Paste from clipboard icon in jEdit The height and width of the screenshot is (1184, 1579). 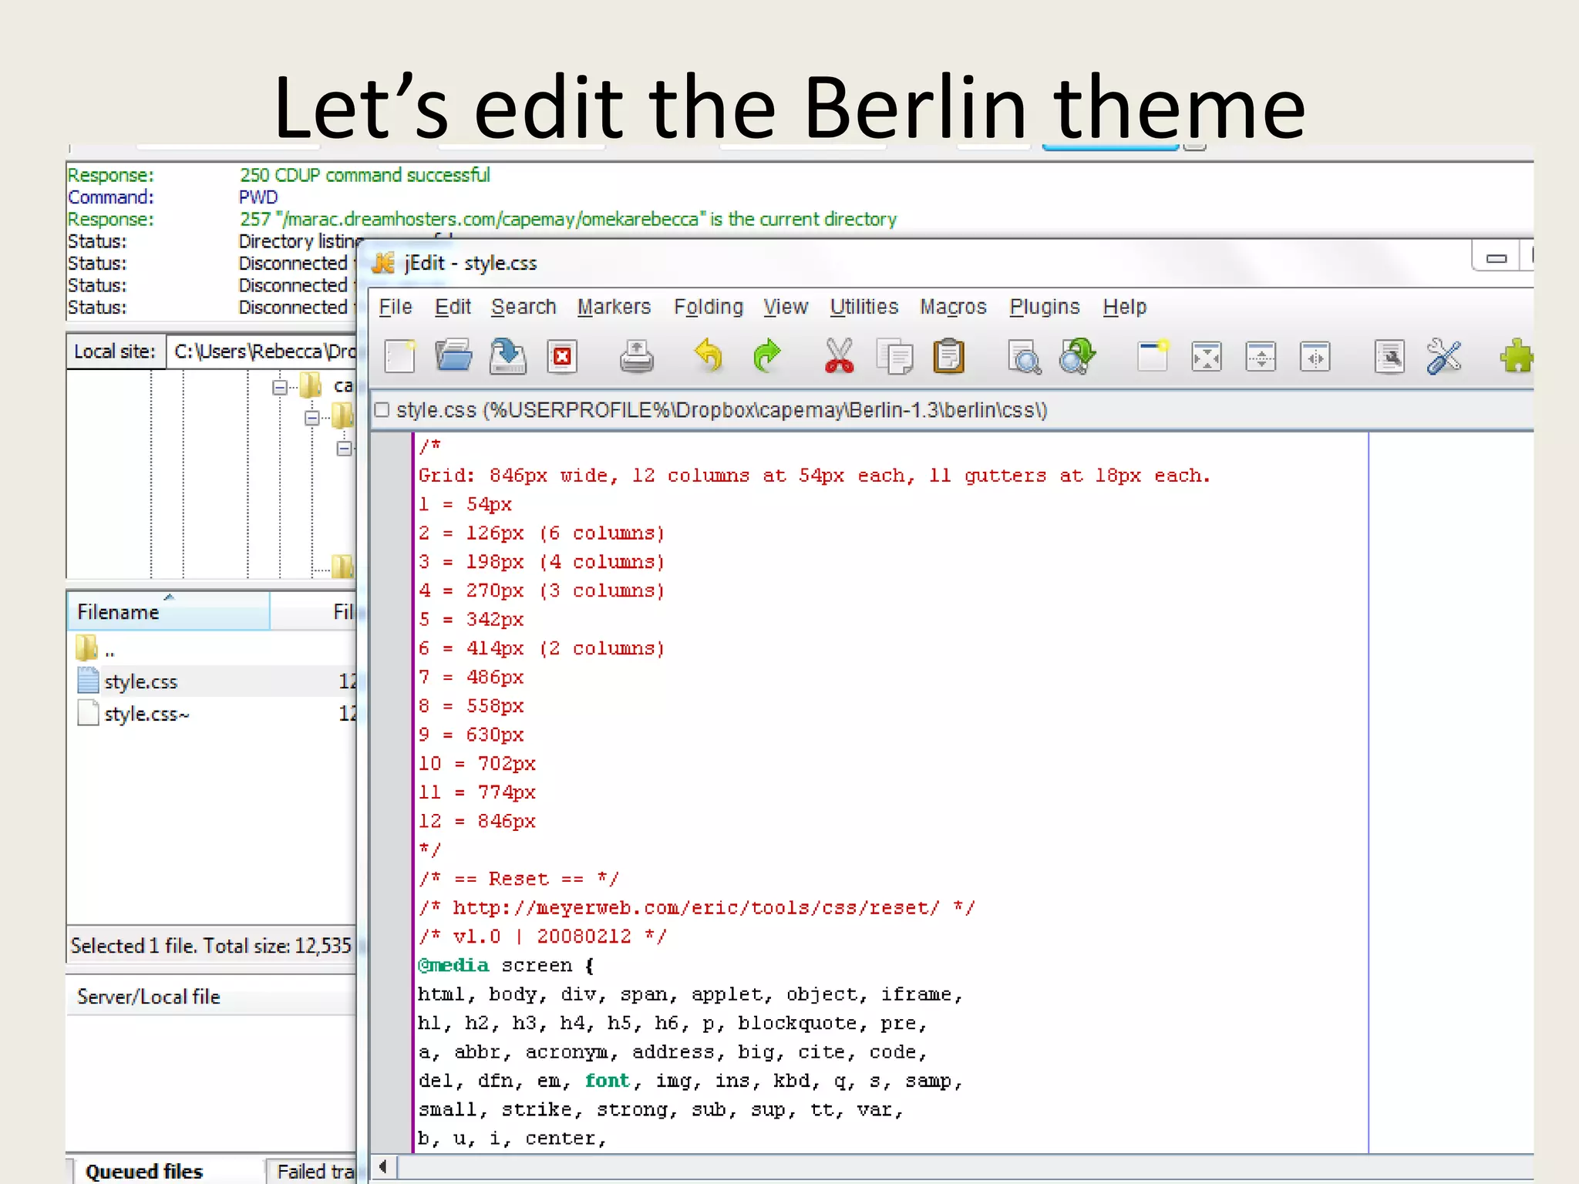[948, 357]
